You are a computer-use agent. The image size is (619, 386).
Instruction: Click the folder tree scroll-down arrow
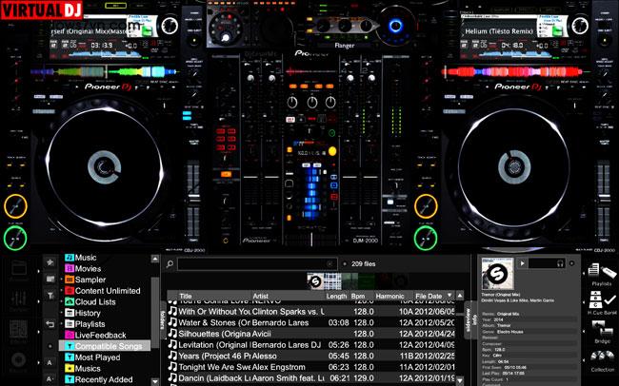coord(155,381)
